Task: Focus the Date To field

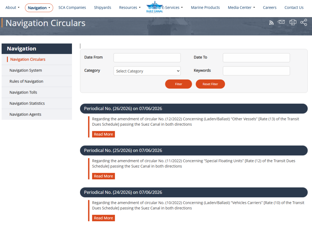Action: pos(256,58)
